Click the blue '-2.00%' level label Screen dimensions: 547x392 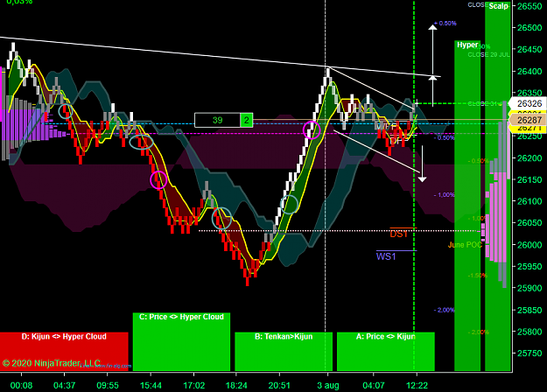[445, 310]
